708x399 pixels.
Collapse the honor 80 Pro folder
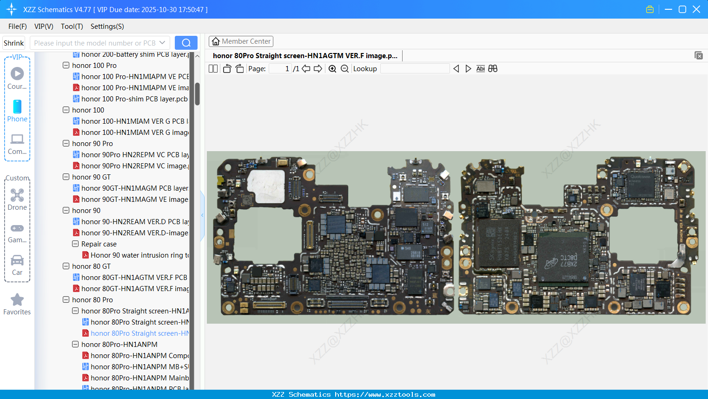coord(66,300)
